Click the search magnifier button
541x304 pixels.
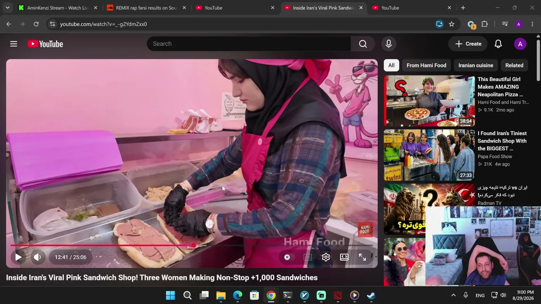click(x=363, y=44)
